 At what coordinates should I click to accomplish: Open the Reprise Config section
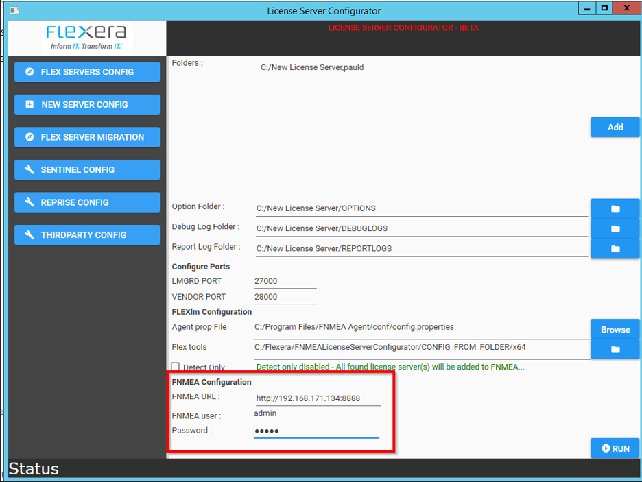87,202
